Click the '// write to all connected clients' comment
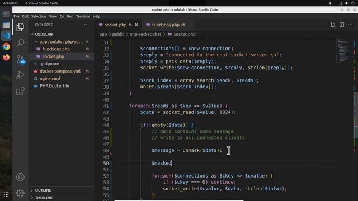Screen dimensions: 358x201 (198, 138)
